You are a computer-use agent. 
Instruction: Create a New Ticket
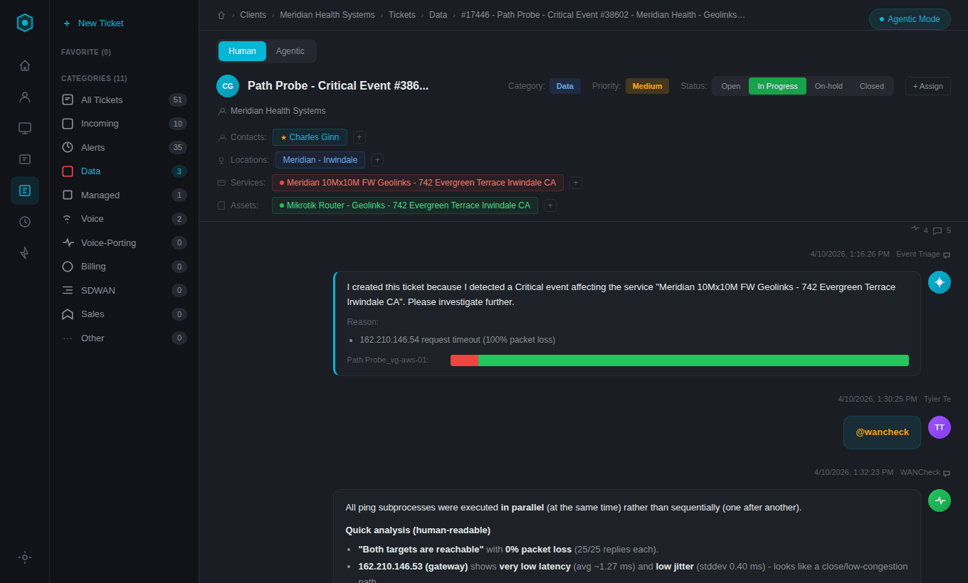(x=93, y=23)
